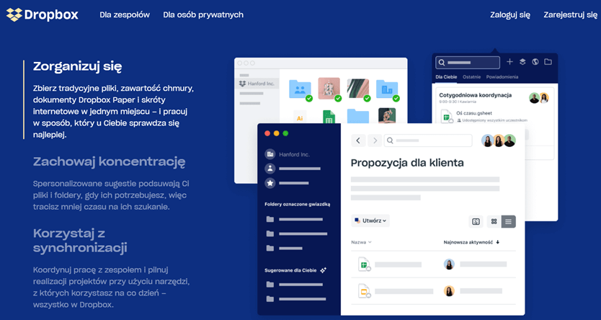This screenshot has height=320, width=601.
Task: Select the Korzystaj z synchronizacji heading
Action: point(80,240)
